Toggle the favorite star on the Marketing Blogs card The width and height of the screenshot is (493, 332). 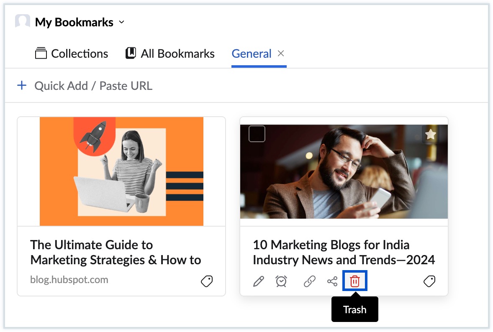pos(431,134)
